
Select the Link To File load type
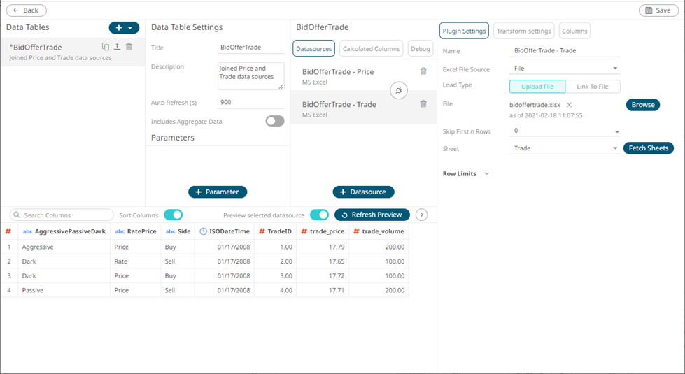pyautogui.click(x=592, y=86)
